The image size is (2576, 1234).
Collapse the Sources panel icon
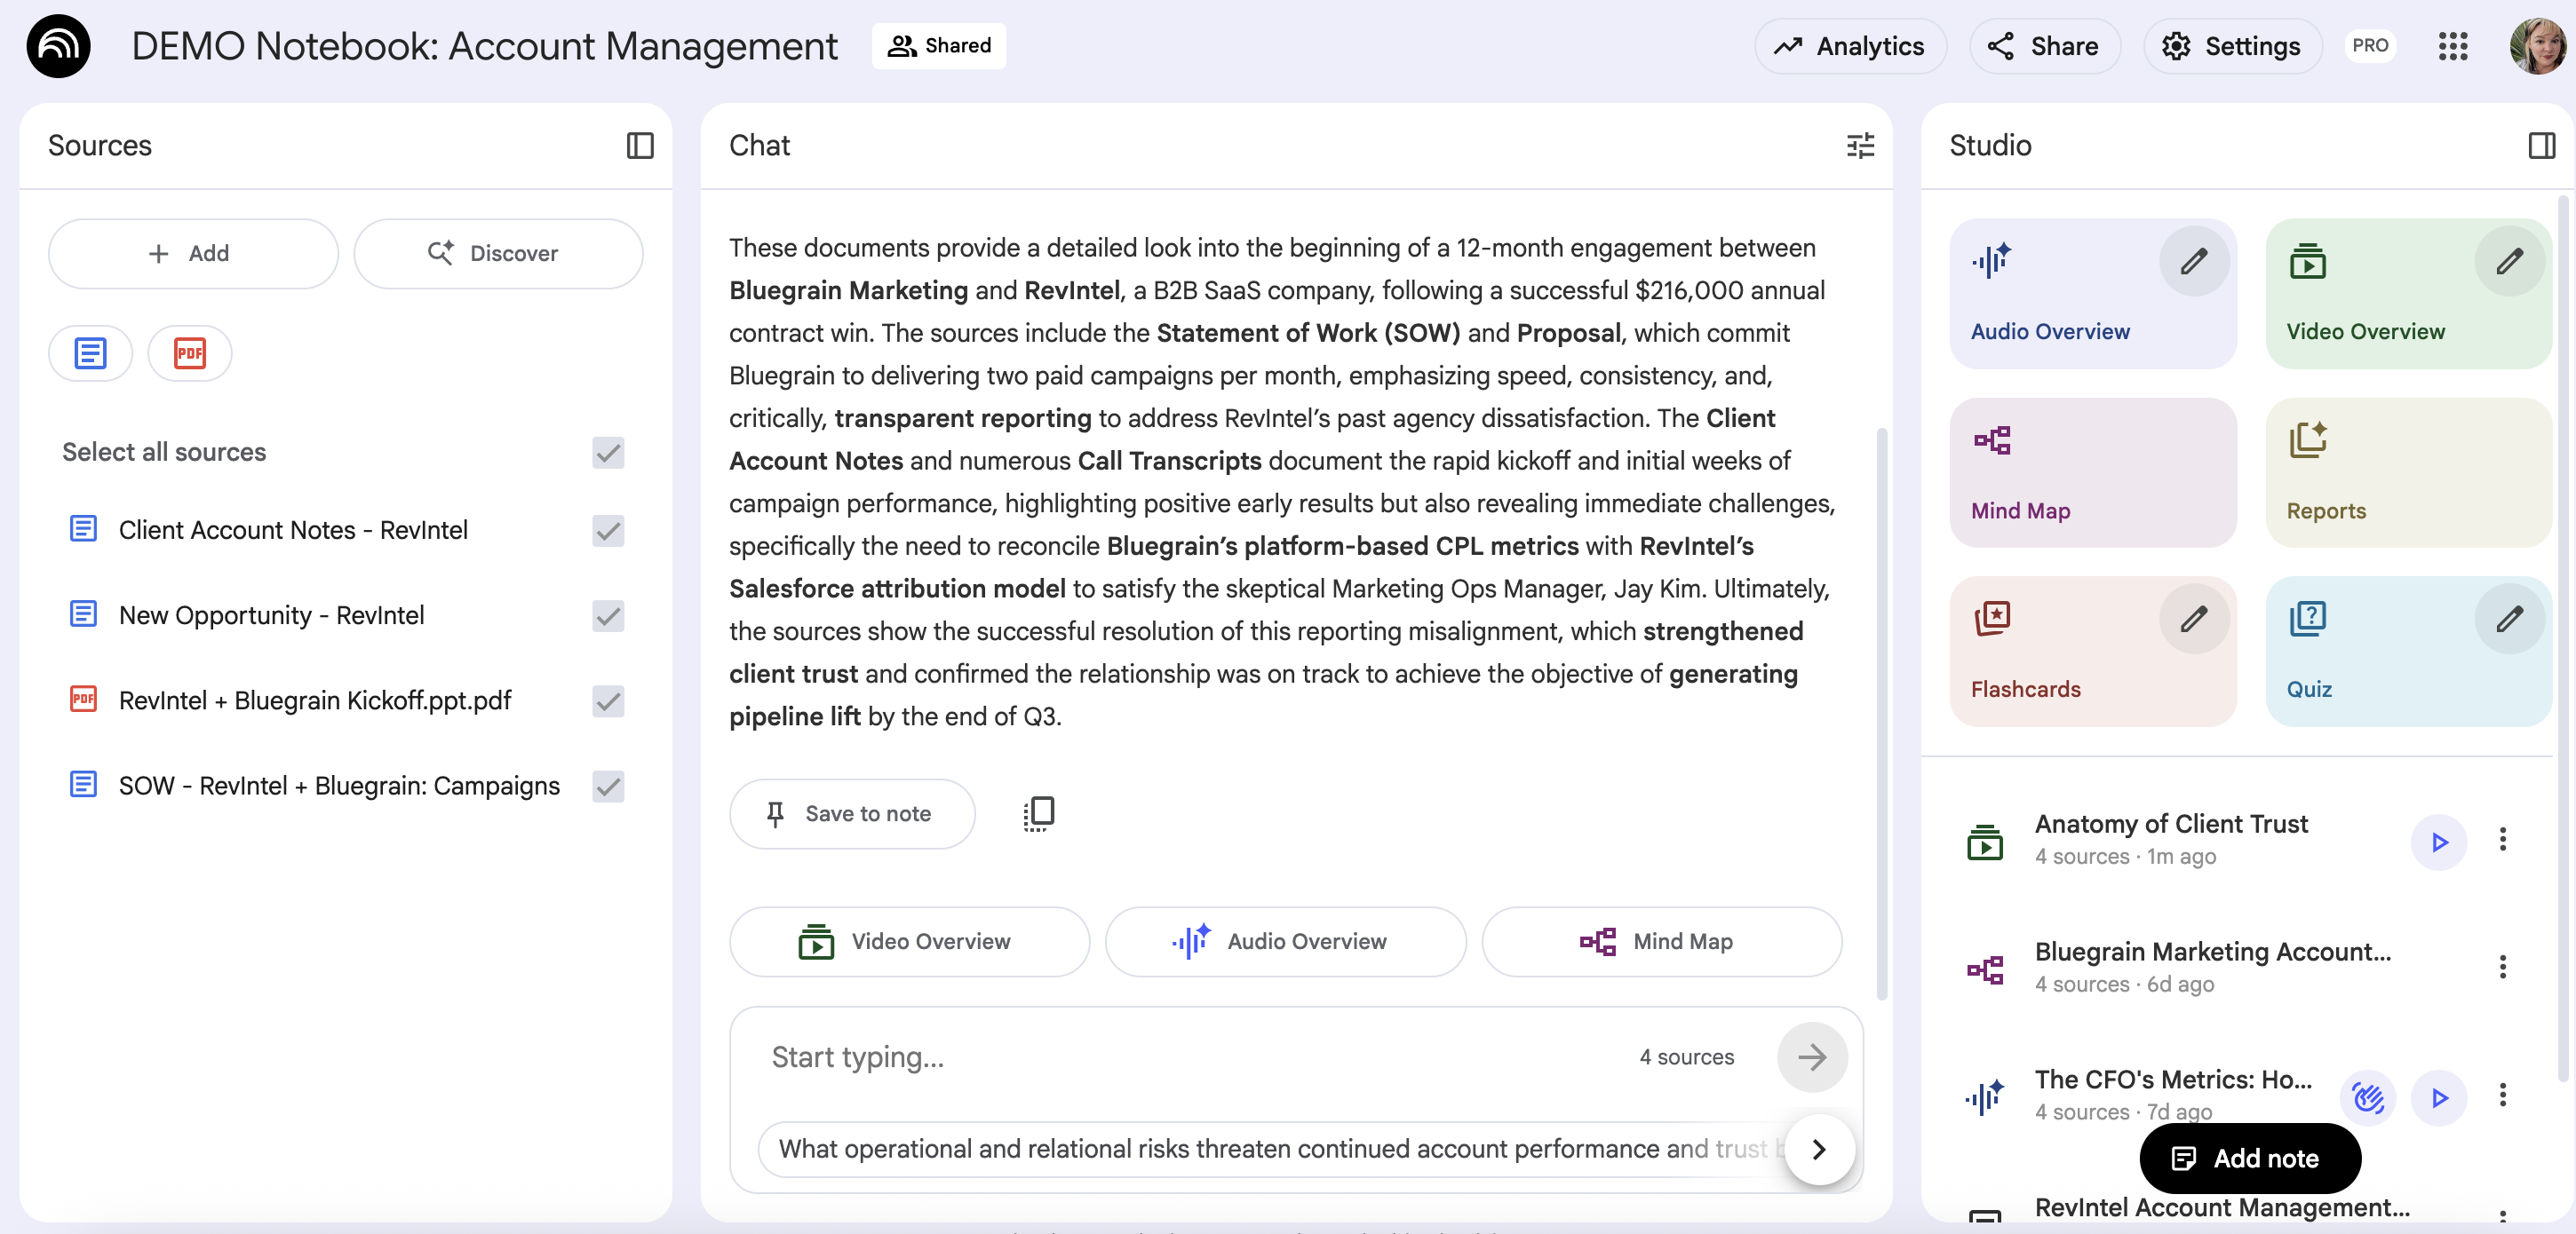tap(640, 146)
